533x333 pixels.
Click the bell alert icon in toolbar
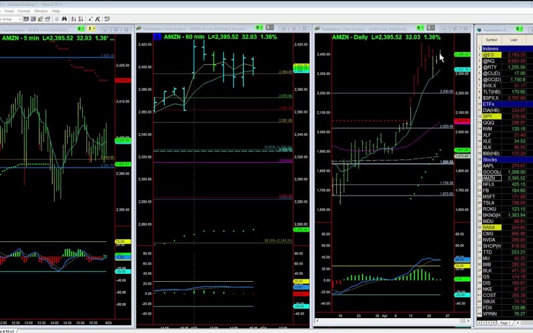56,19
